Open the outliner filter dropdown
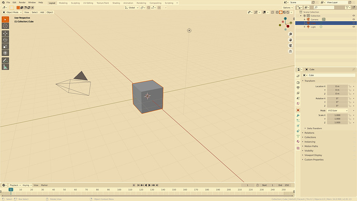This screenshot has height=201, width=357. (x=348, y=8)
